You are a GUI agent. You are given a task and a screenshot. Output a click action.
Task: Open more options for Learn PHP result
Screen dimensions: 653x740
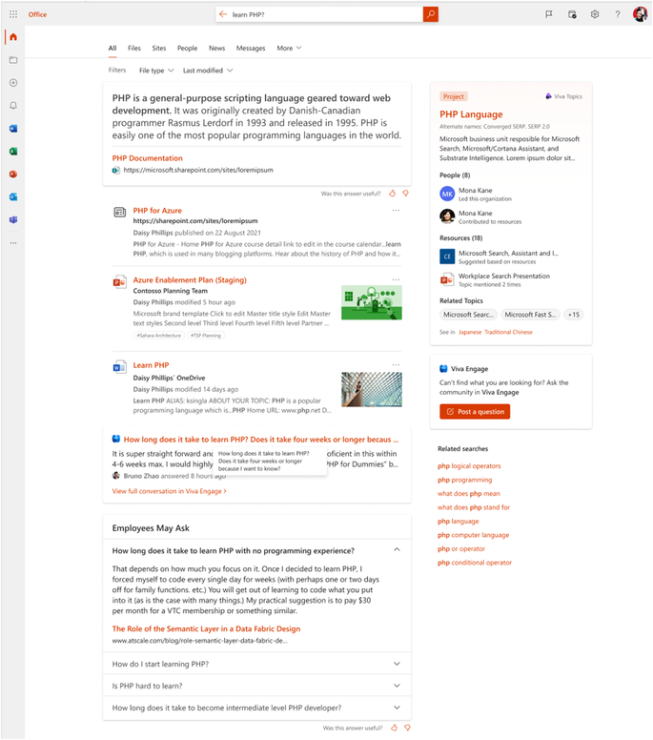point(396,365)
